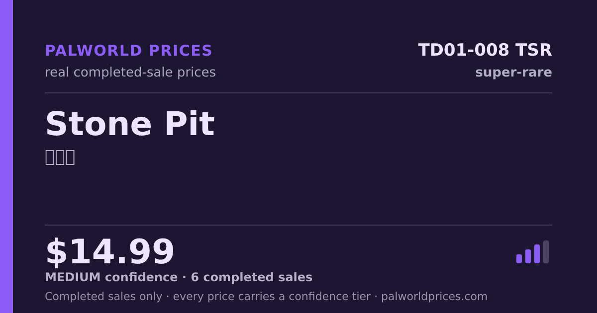Select the TD01-008 TSR card code
The height and width of the screenshot is (313, 597).
(x=485, y=50)
